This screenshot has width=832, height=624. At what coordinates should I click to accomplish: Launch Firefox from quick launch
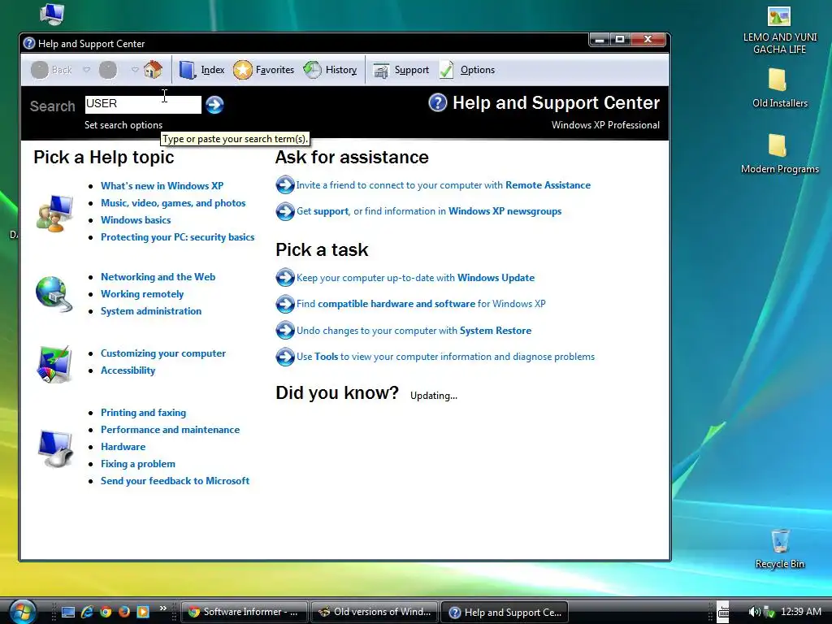(124, 612)
